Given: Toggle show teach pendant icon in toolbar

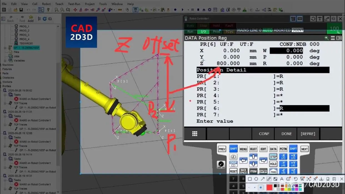Looking at the screenshot, I should 135,10.
